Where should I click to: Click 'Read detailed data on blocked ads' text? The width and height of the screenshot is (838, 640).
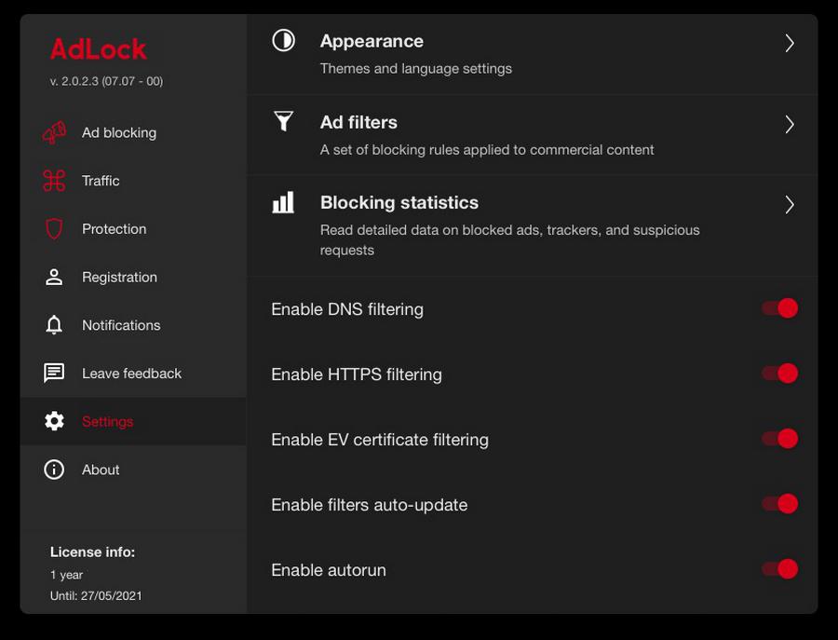pyautogui.click(x=510, y=240)
